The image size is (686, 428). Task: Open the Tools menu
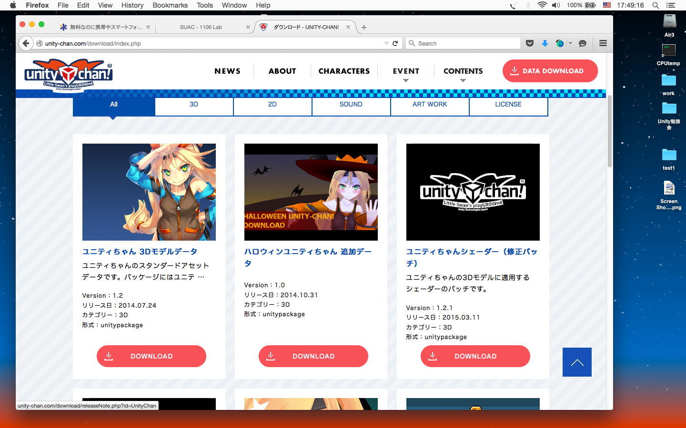point(205,5)
